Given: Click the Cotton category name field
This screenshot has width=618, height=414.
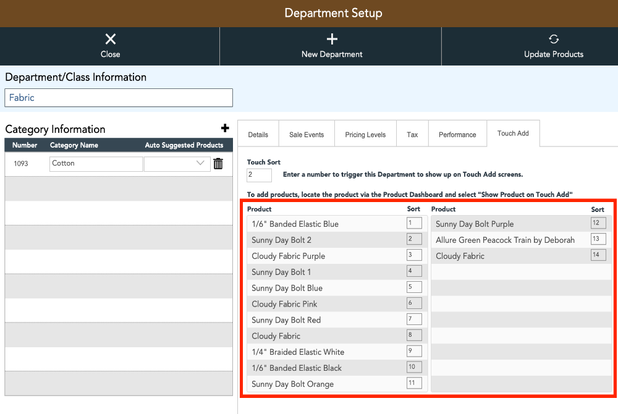Looking at the screenshot, I should (96, 164).
